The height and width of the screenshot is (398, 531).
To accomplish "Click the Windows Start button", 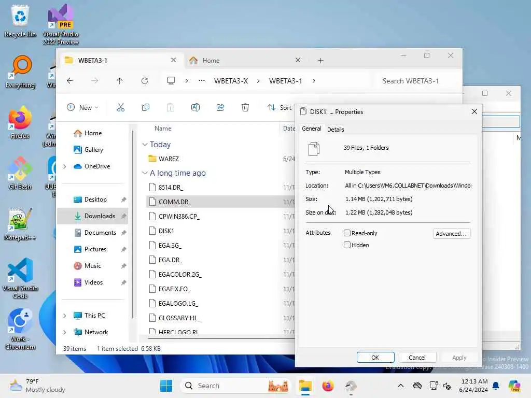I will tap(166, 386).
